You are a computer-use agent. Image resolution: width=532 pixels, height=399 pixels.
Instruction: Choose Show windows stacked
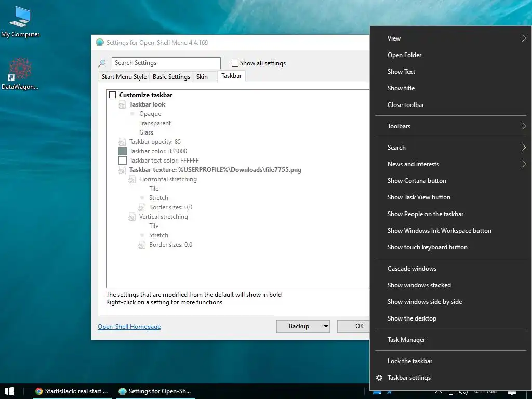(x=451, y=285)
